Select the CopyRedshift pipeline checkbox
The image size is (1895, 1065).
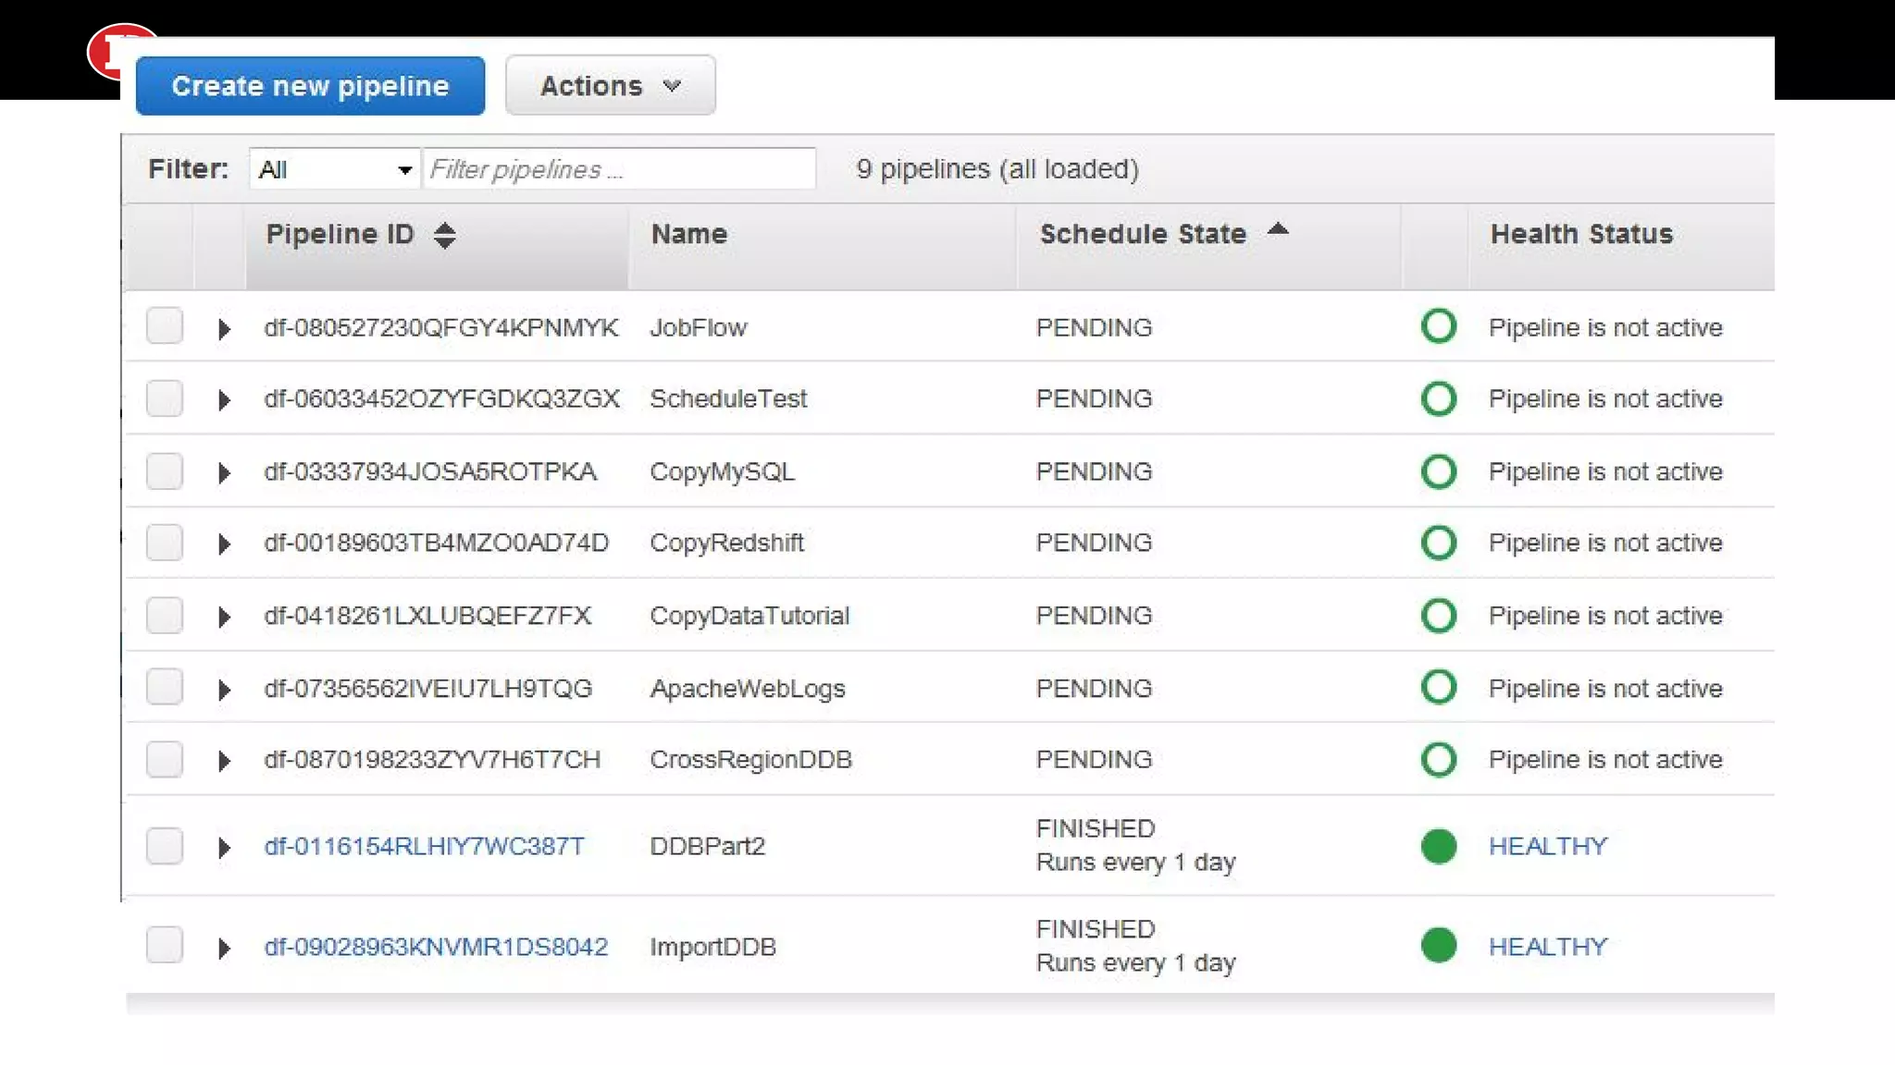(165, 543)
